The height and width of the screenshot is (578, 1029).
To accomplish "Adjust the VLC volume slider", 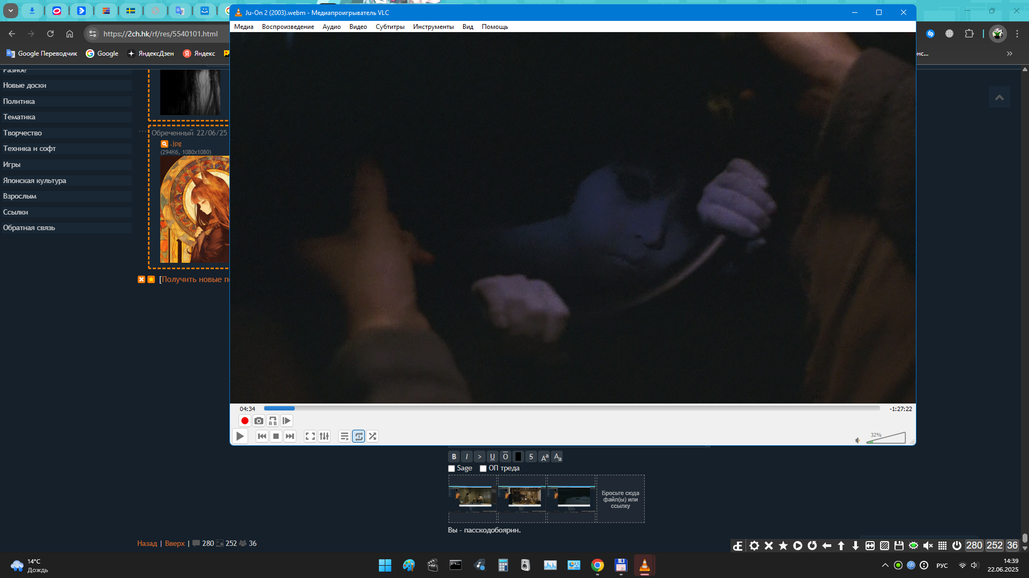I will [886, 439].
